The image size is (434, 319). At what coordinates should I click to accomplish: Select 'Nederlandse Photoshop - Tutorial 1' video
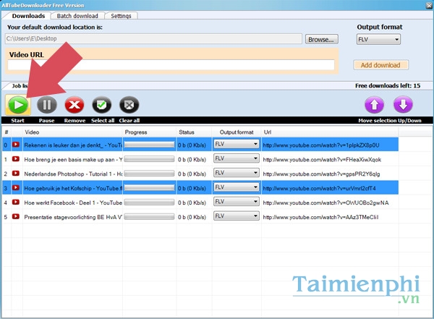point(73,174)
